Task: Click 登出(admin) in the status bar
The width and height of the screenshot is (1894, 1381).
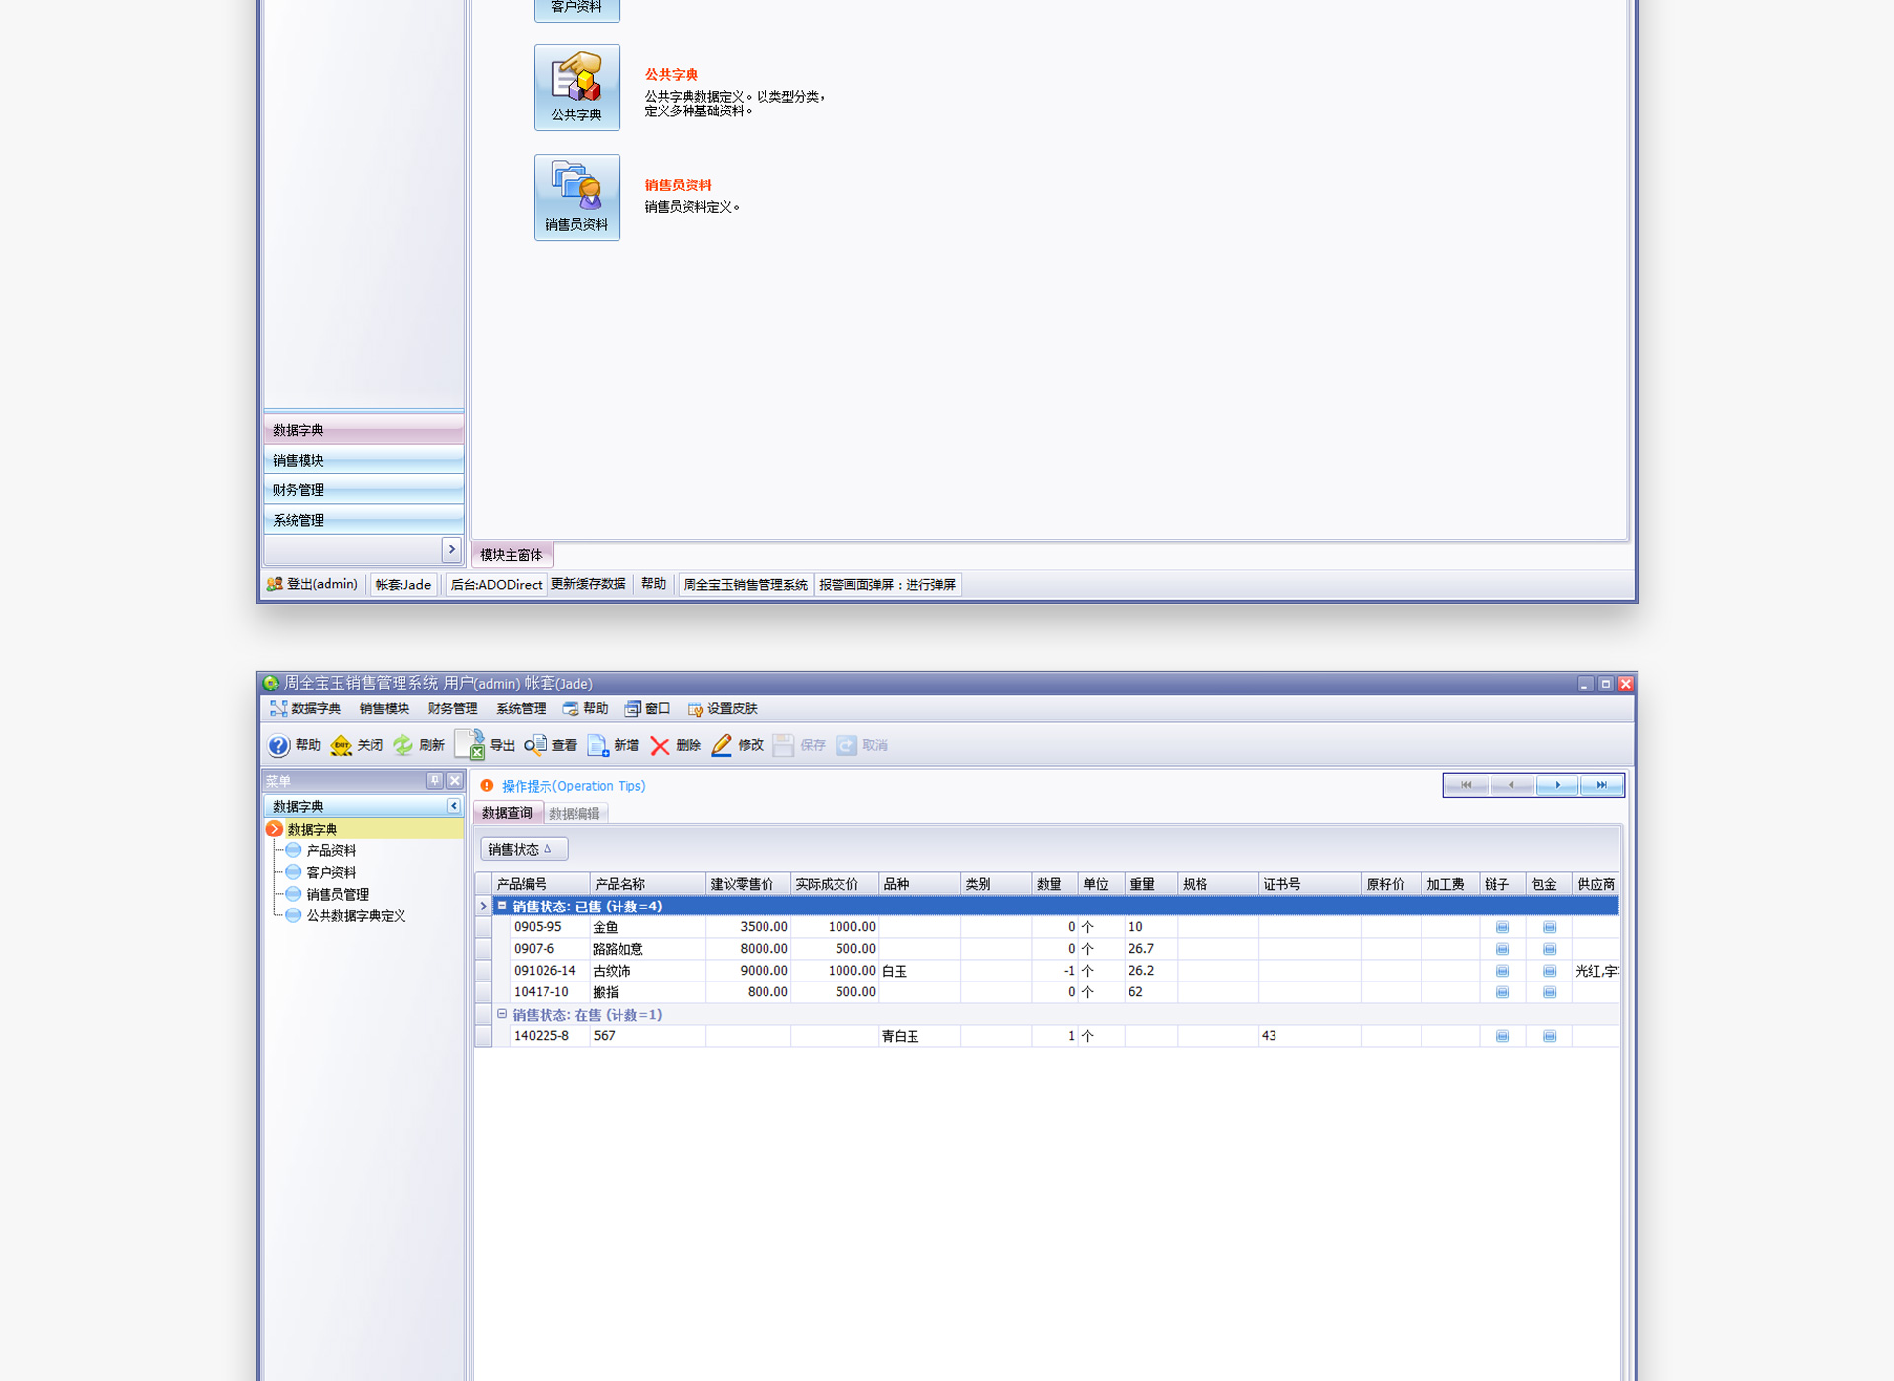Action: point(313,584)
